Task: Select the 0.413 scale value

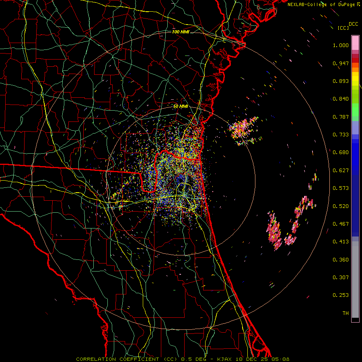Action: coord(341,242)
